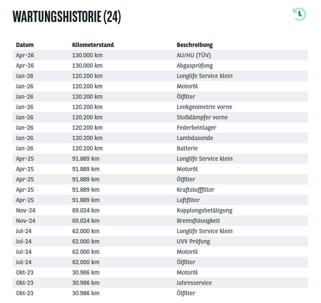Viewport: 321px width, 303px height.
Task: Select the Lenkgeometrie vorne row
Action: [x=160, y=107]
